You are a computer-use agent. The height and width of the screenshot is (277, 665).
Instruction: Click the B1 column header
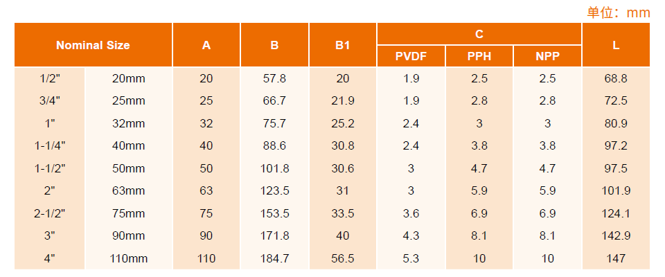click(343, 45)
